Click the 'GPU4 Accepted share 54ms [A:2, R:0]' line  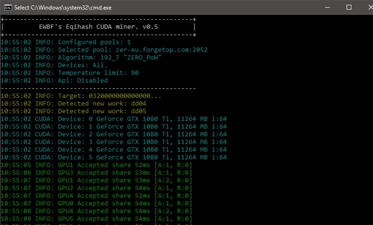pos(96,211)
